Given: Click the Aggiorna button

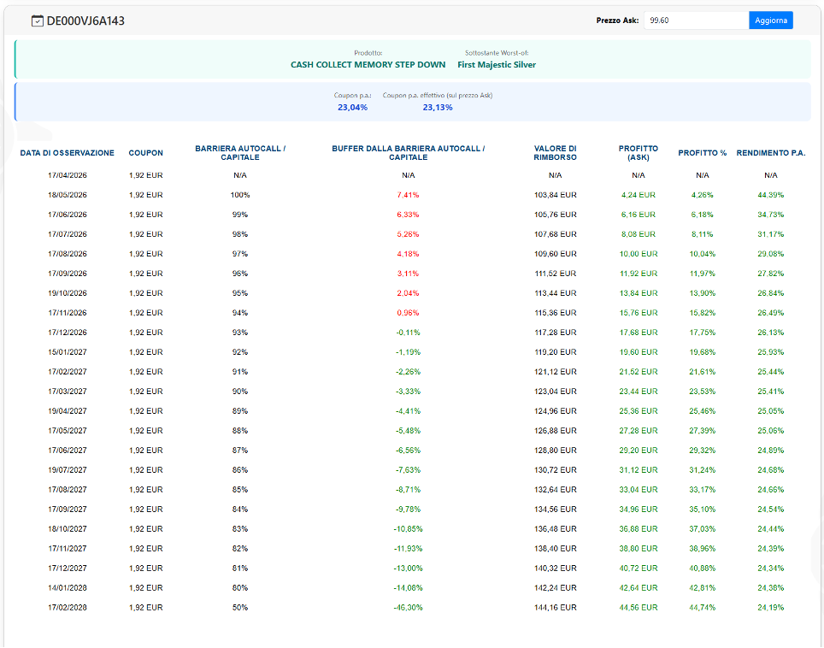Looking at the screenshot, I should [770, 20].
